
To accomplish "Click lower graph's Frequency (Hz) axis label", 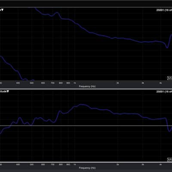I will (x=87, y=168).
